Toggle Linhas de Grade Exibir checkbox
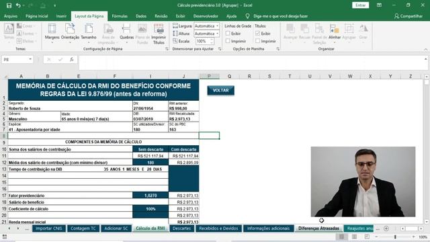 pyautogui.click(x=228, y=34)
